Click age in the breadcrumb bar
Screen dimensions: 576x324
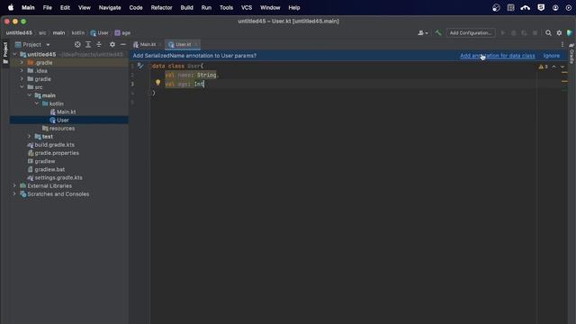pos(122,33)
